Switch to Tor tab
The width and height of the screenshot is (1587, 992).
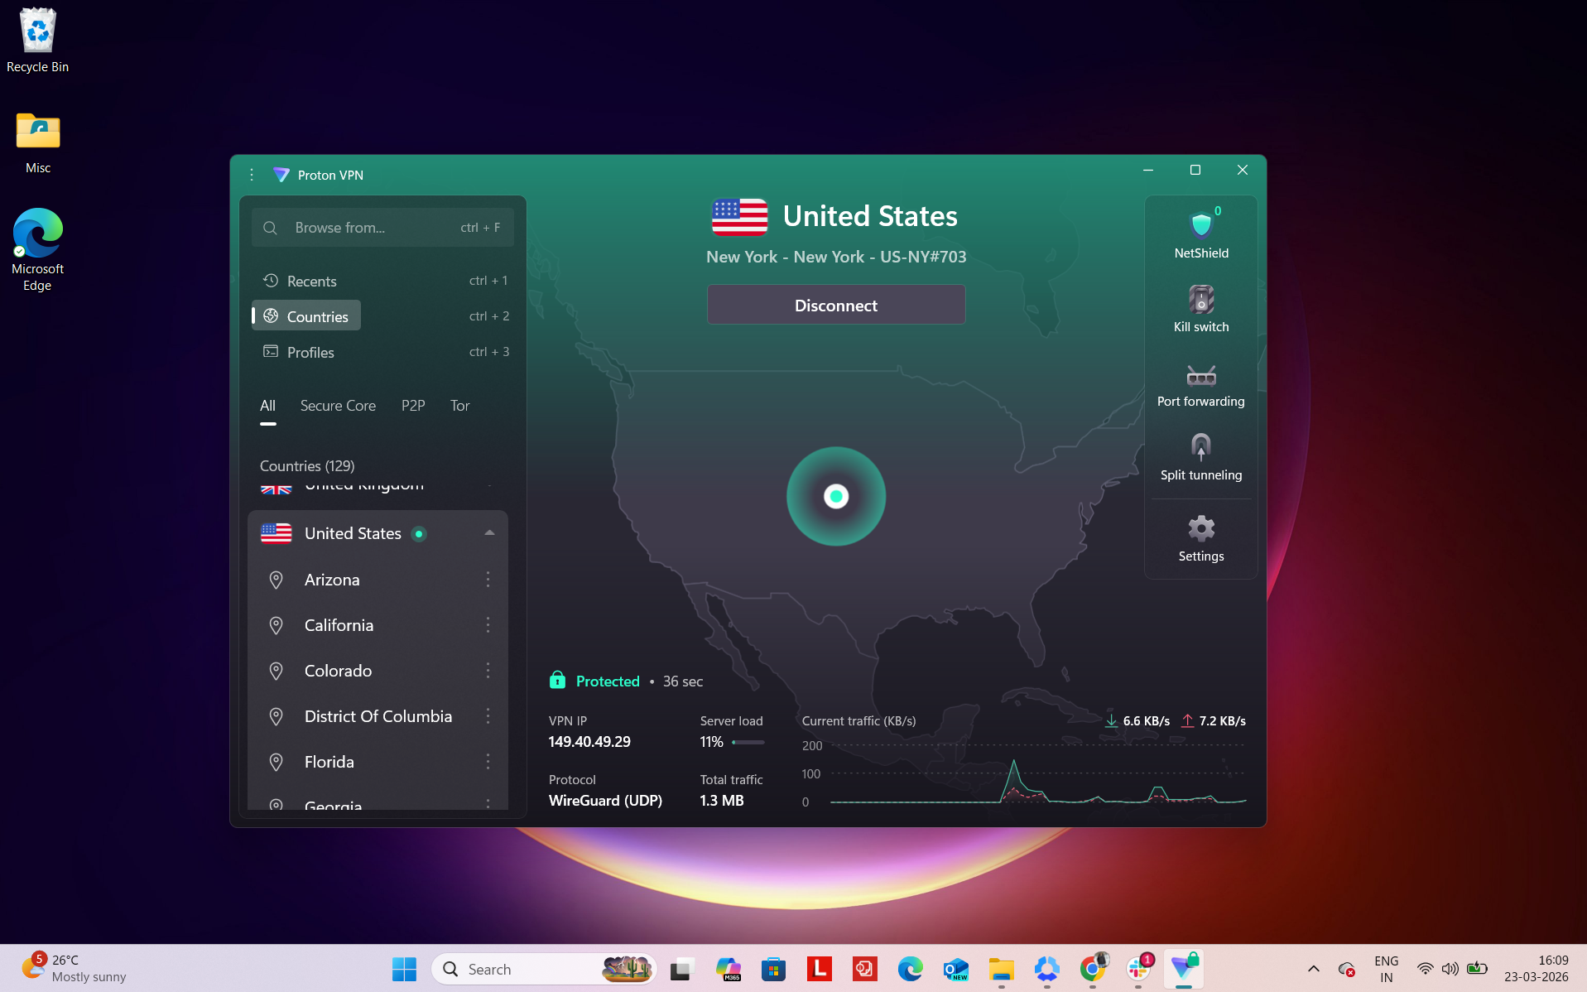click(459, 406)
